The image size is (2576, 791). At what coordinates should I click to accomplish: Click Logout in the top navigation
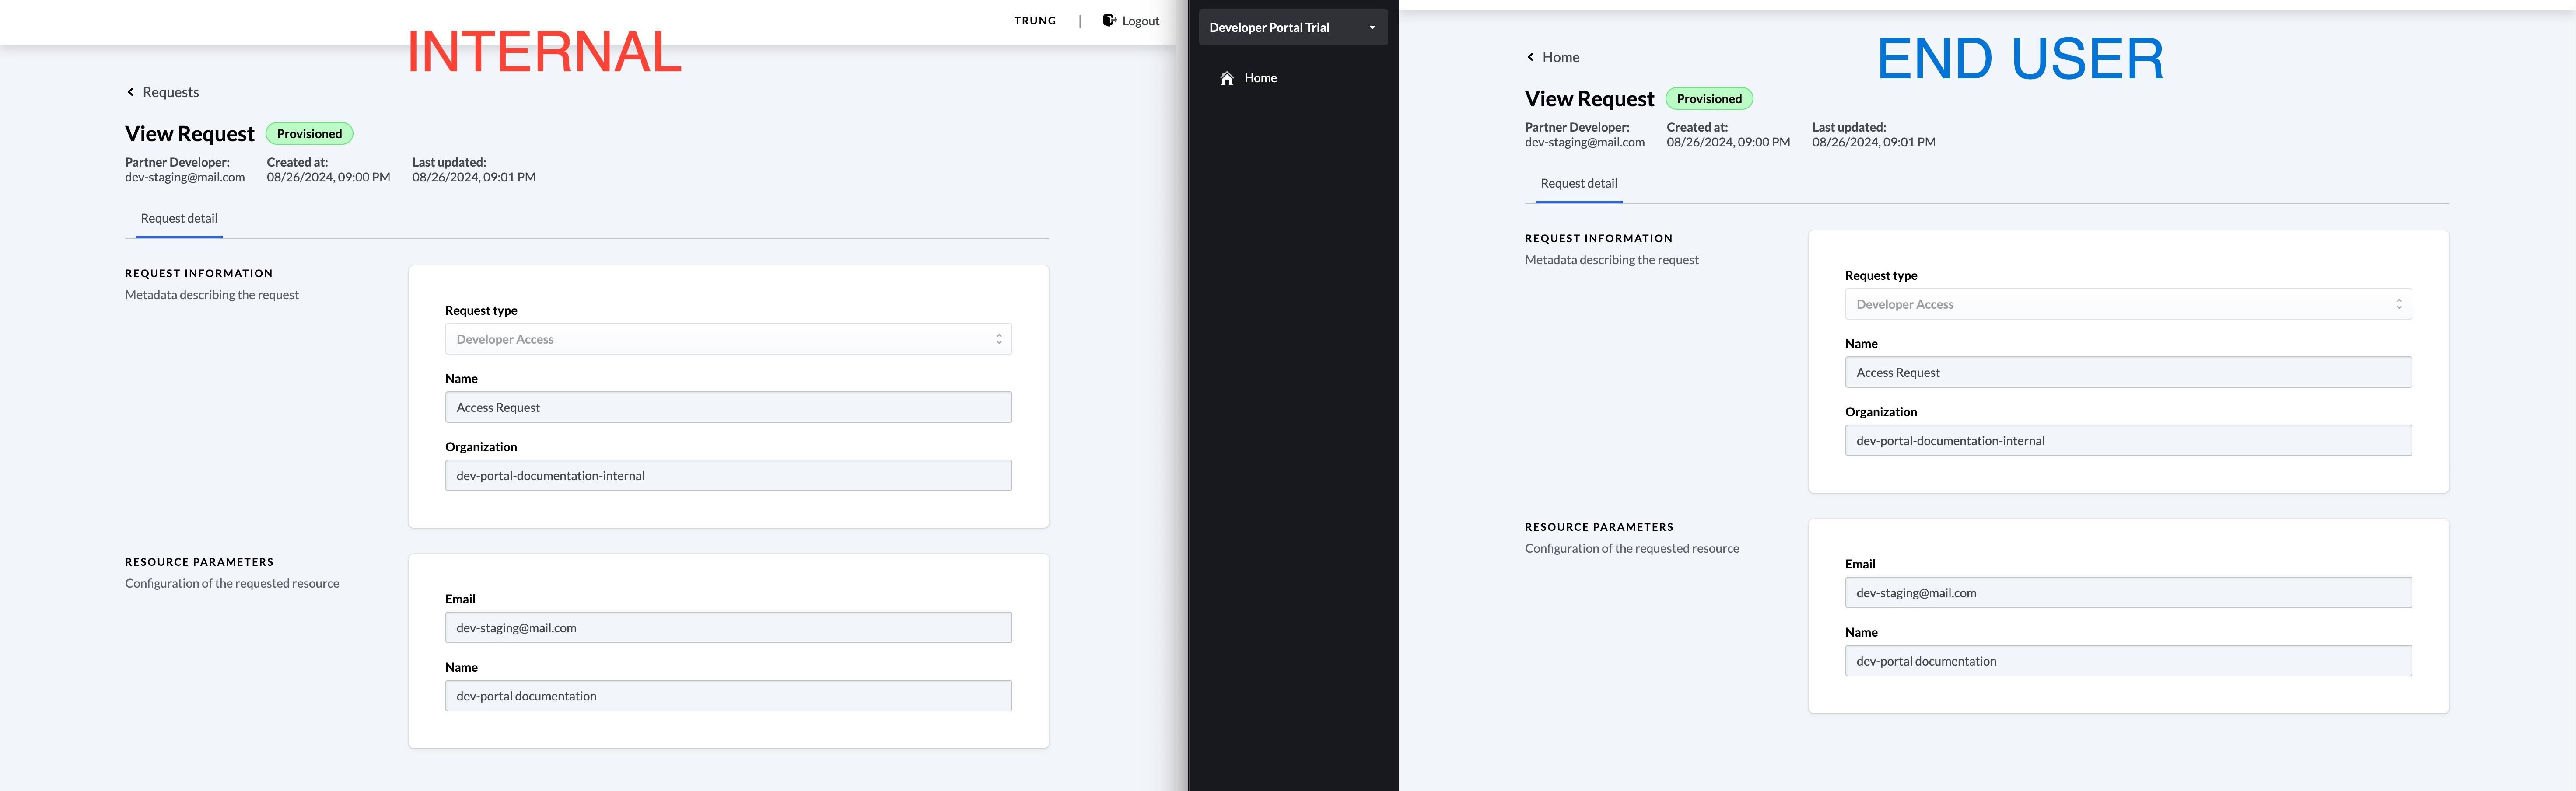pos(1141,20)
